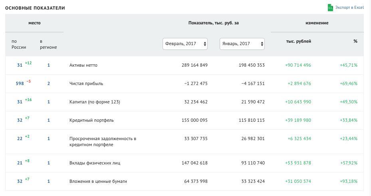
Task: Click the percent change +93,18%
Action: tap(349, 181)
